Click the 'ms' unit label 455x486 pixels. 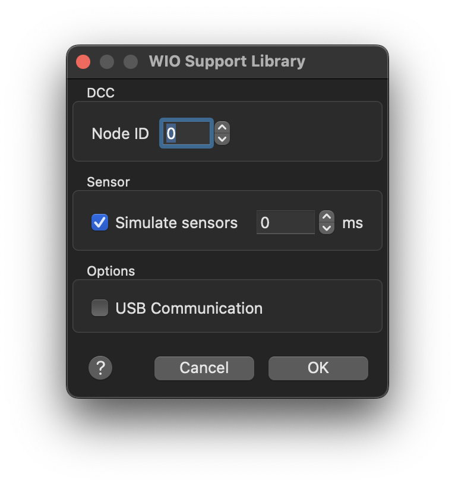point(352,223)
